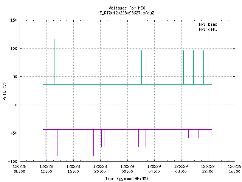Click the chart title "Voltages for MEX"

127,8
